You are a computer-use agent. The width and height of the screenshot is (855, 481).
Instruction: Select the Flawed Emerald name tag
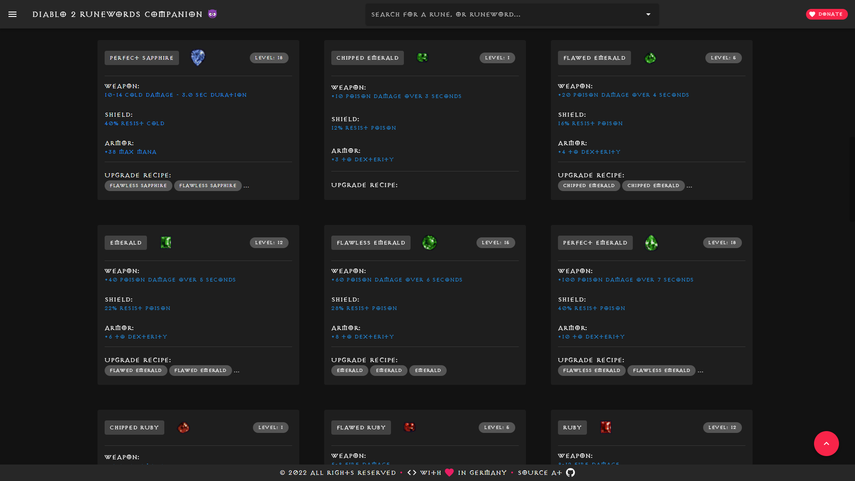click(594, 58)
